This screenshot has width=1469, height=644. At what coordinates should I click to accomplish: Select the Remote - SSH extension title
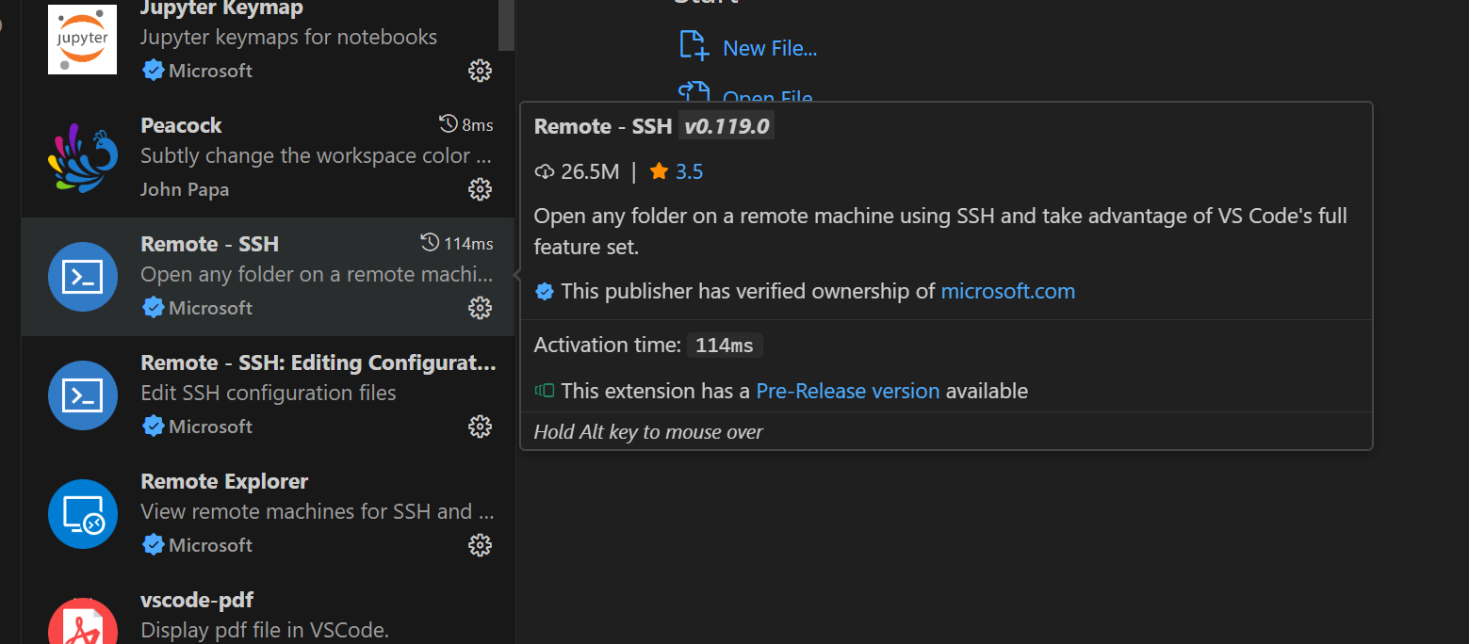tap(210, 244)
